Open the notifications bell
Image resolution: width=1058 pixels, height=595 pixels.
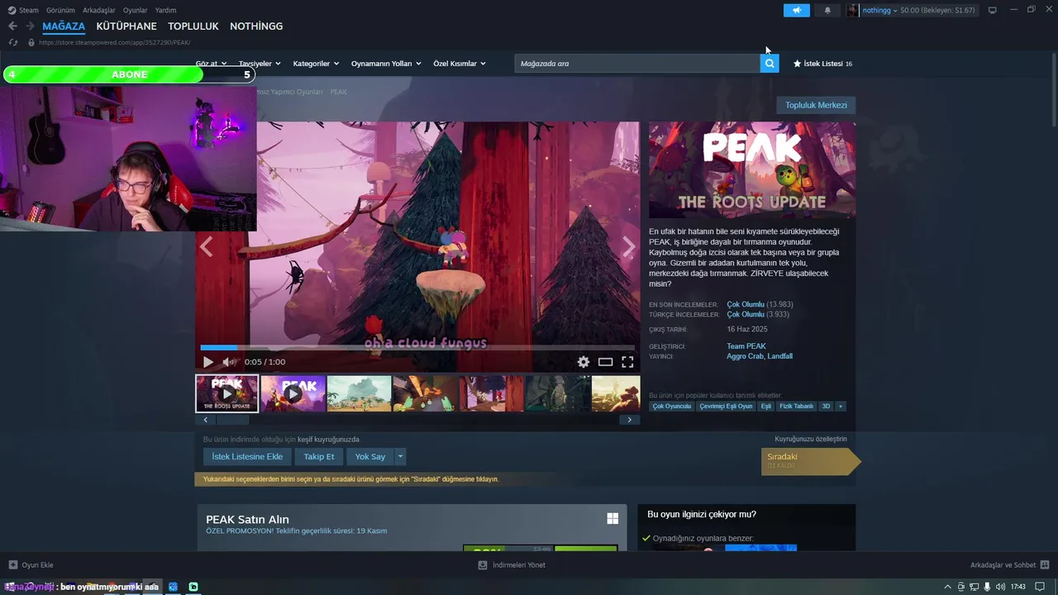point(827,10)
